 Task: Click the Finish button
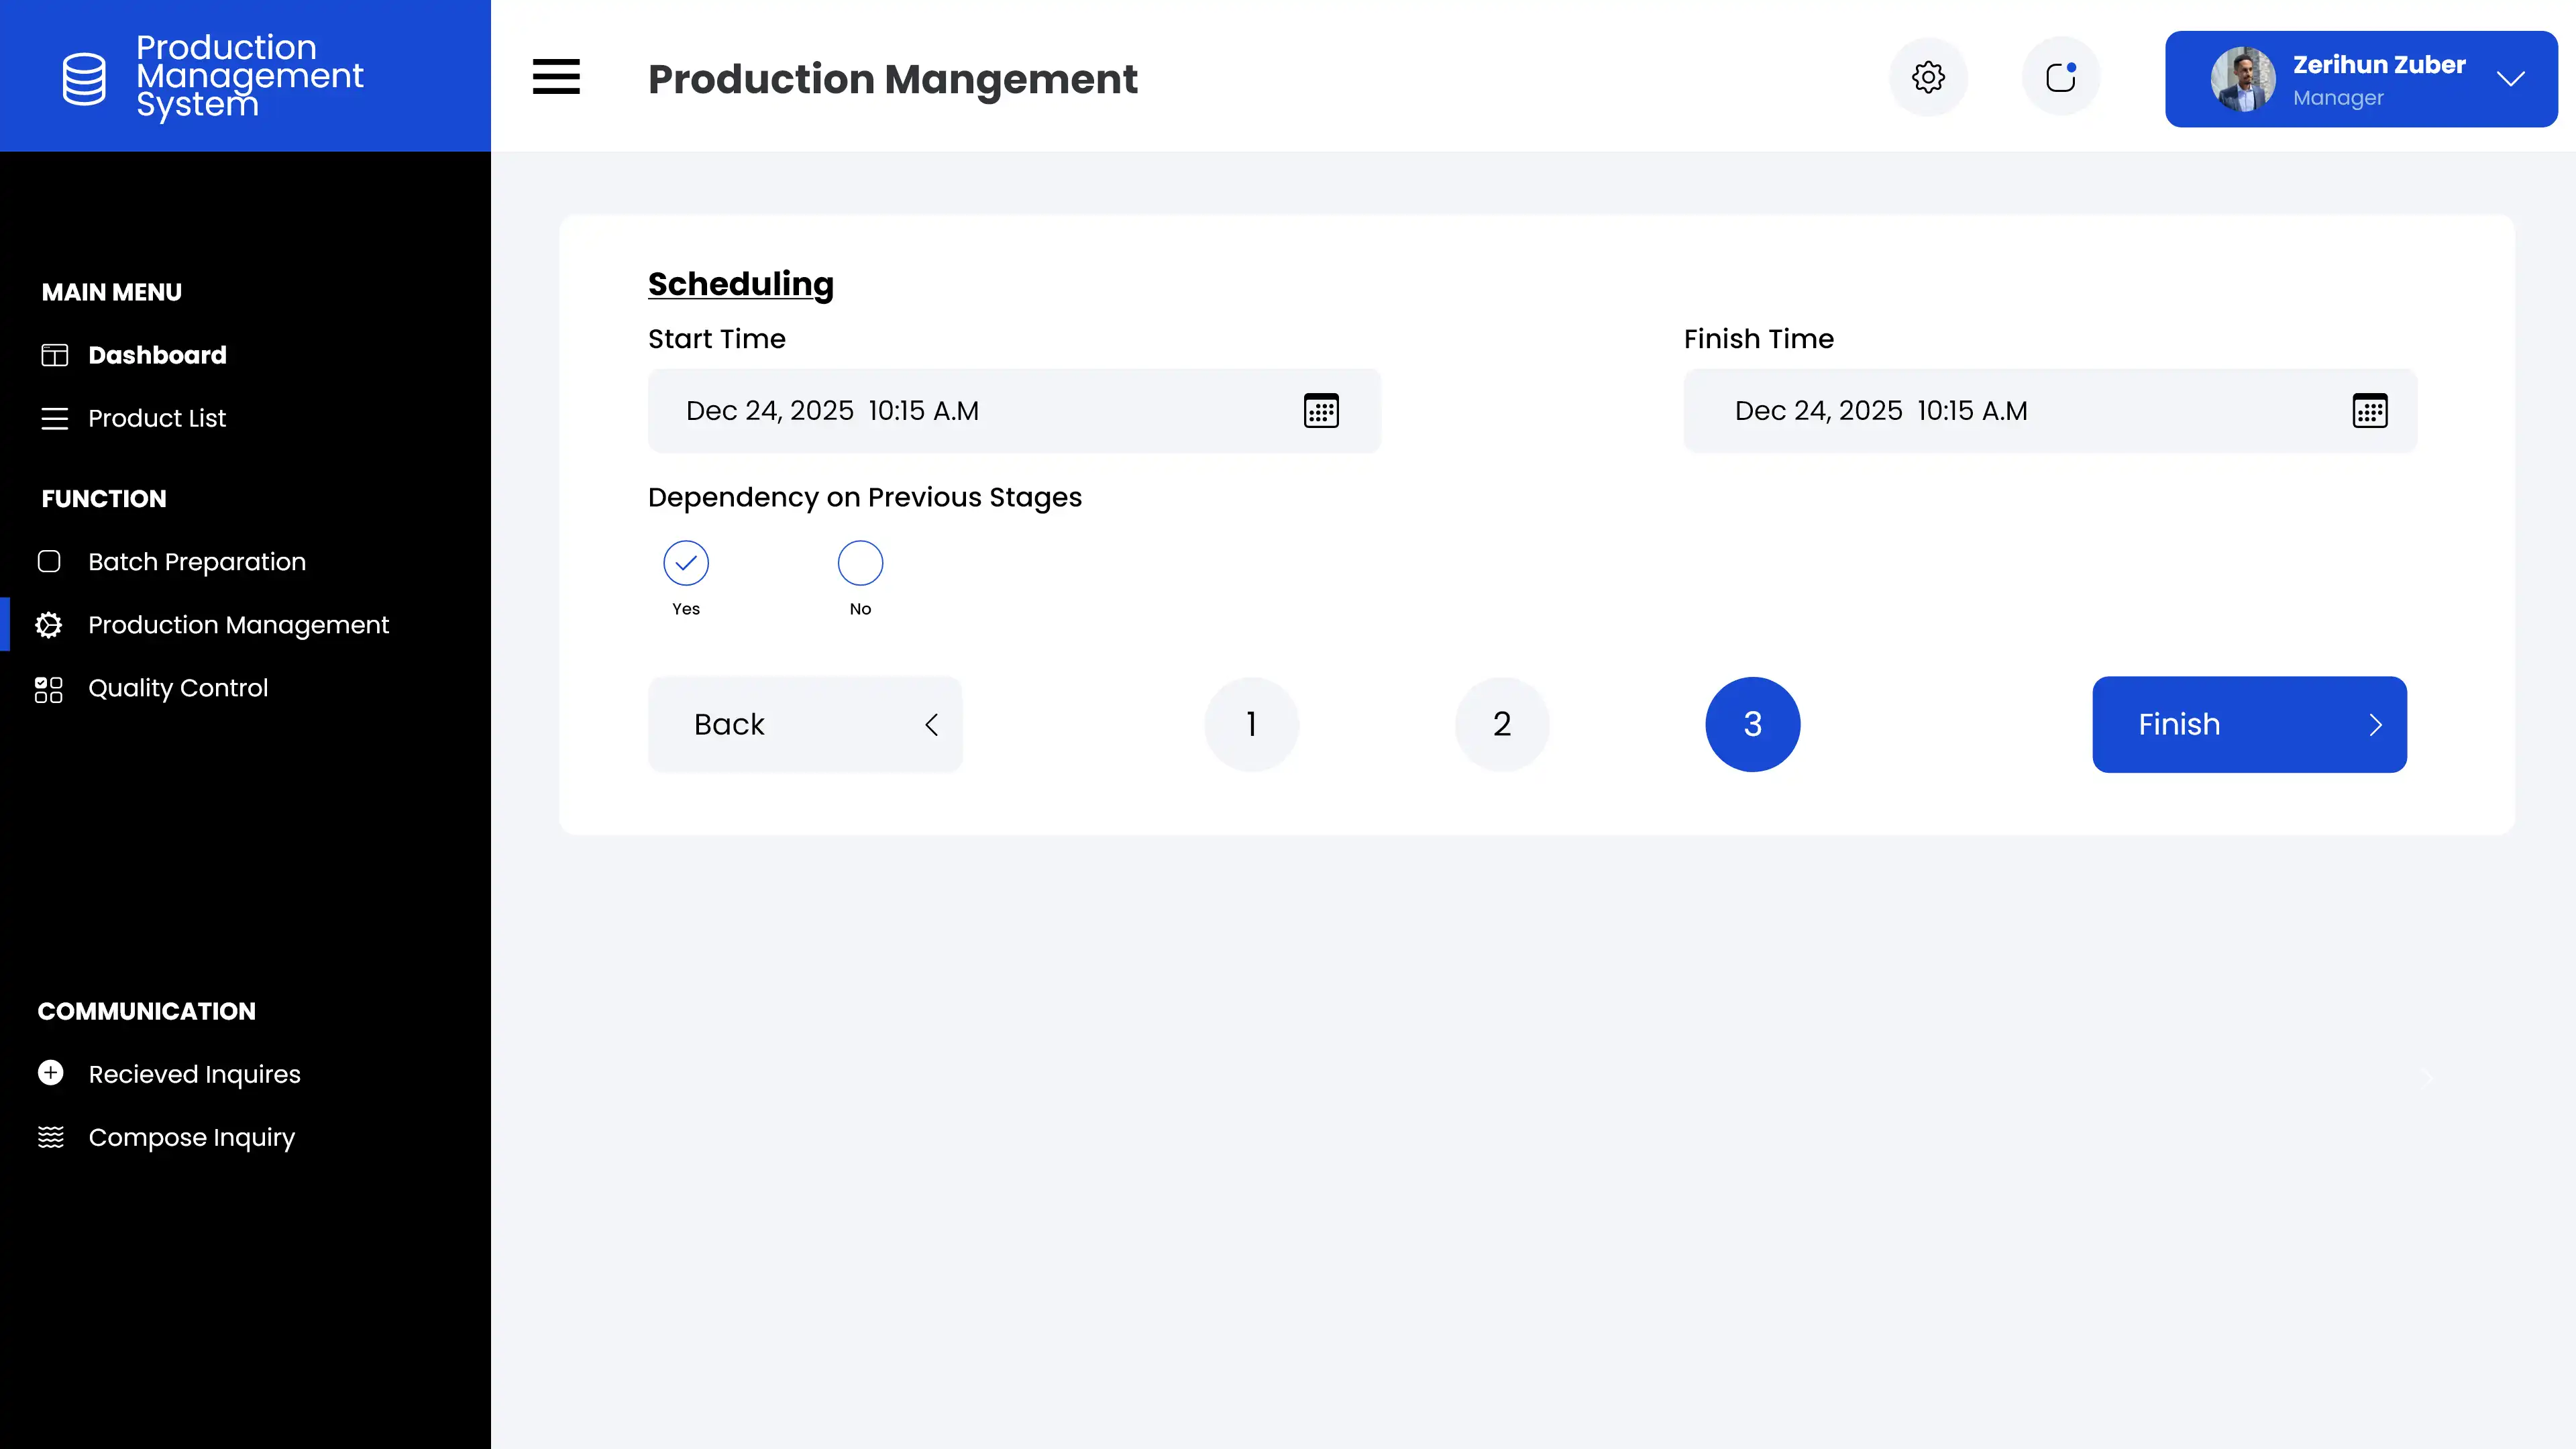(2248, 724)
